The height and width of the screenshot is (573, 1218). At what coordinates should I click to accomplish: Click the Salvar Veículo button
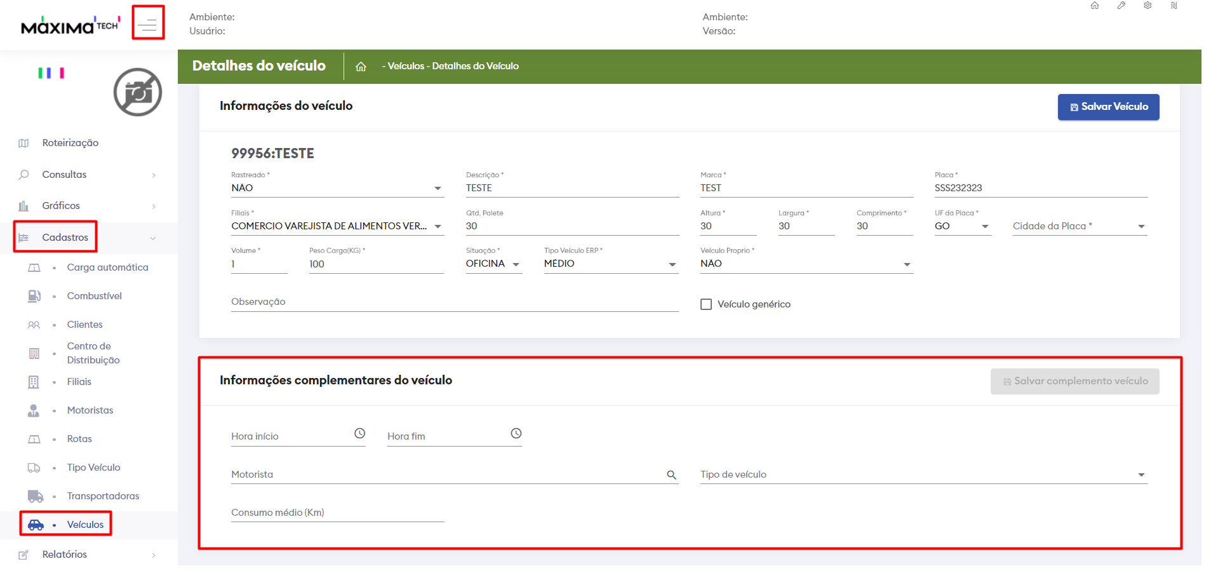[1108, 107]
